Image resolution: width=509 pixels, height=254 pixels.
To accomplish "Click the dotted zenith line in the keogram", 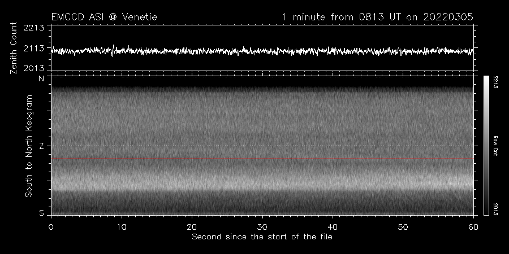I will point(262,146).
